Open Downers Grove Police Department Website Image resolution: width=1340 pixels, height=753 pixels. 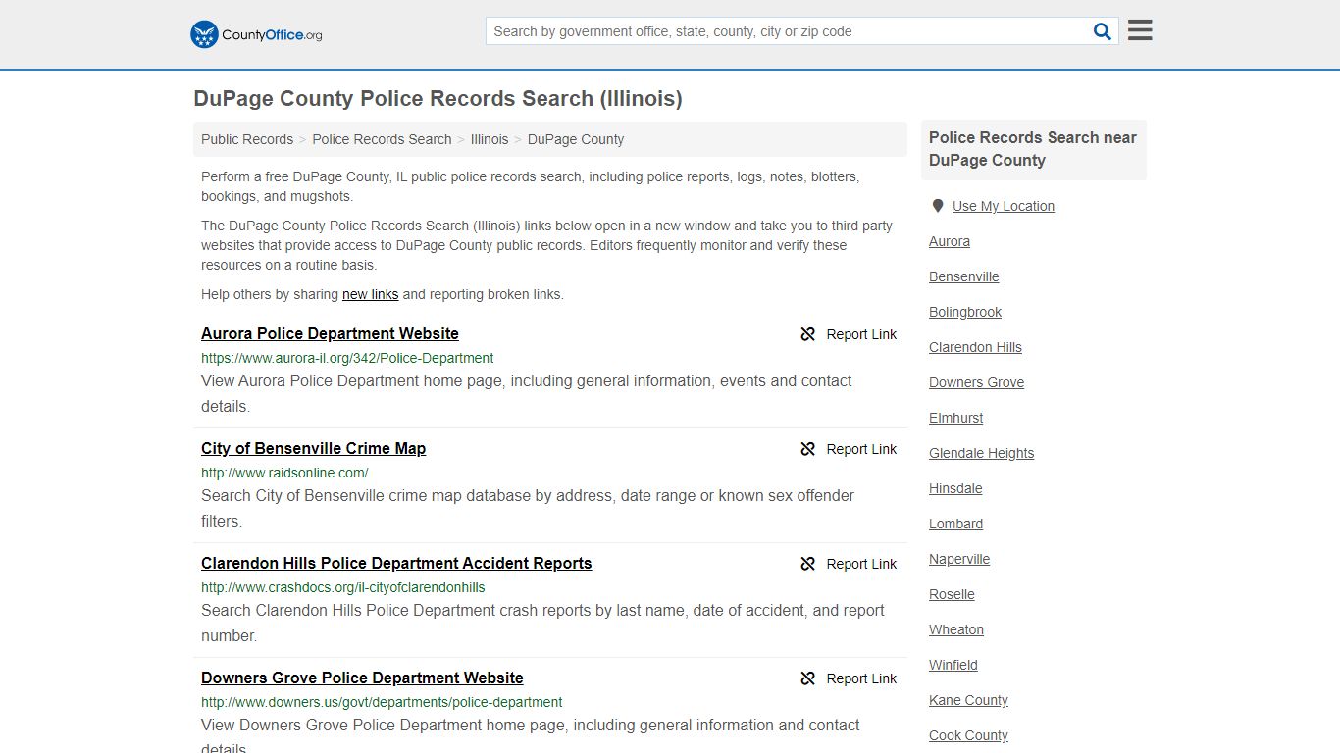(362, 678)
